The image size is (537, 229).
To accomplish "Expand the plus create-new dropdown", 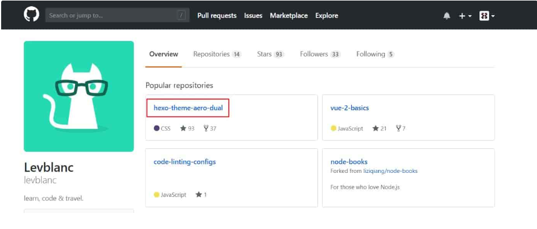I will pos(465,16).
